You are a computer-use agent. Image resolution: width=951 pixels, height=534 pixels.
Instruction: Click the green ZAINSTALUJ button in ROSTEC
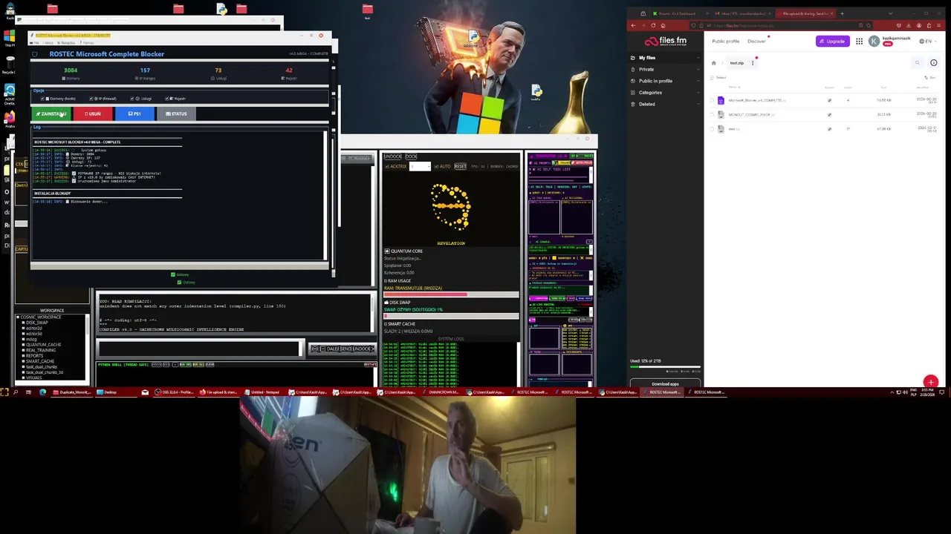pyautogui.click(x=51, y=113)
